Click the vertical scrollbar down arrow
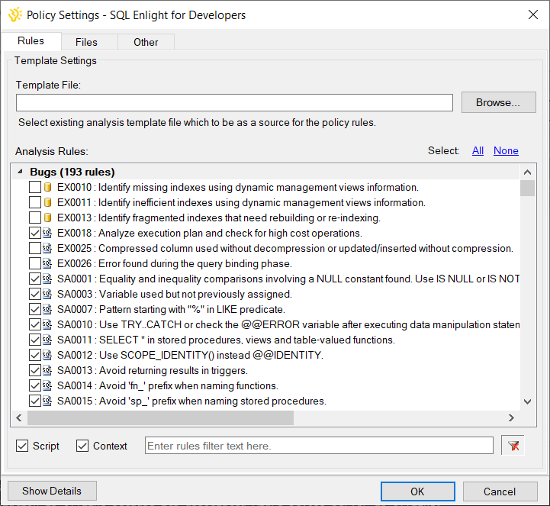Viewport: 550px width, 506px height. [x=527, y=401]
